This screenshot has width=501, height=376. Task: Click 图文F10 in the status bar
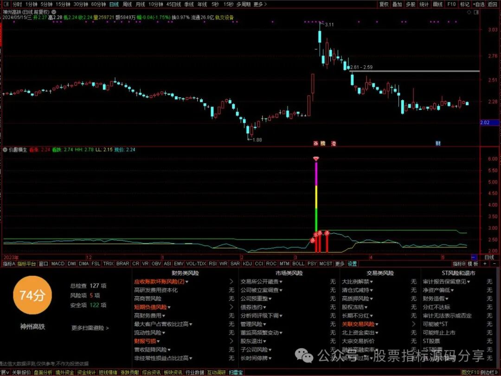[470, 372]
